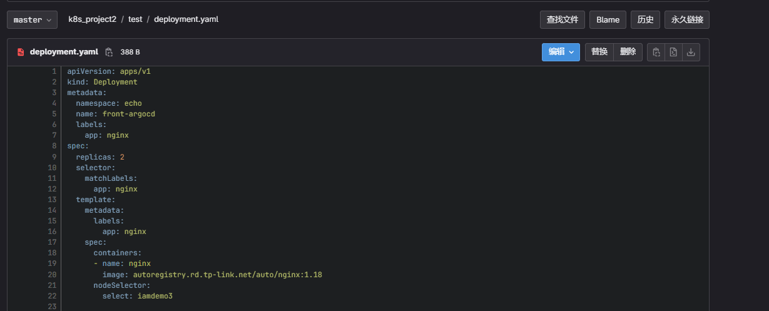
Task: Select line number 22 in gutter
Action: 52,296
